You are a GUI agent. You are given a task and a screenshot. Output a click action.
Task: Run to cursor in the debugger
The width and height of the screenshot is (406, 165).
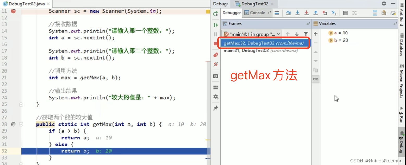[334, 13]
